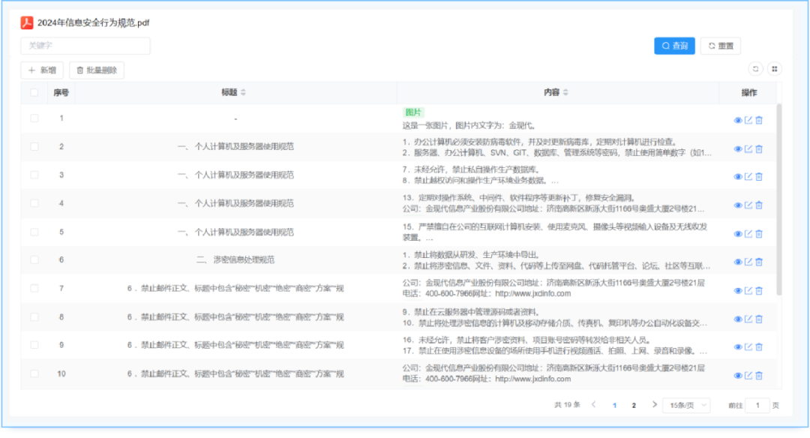Click the refresh icon above the table
The height and width of the screenshot is (438, 810).
coord(755,69)
